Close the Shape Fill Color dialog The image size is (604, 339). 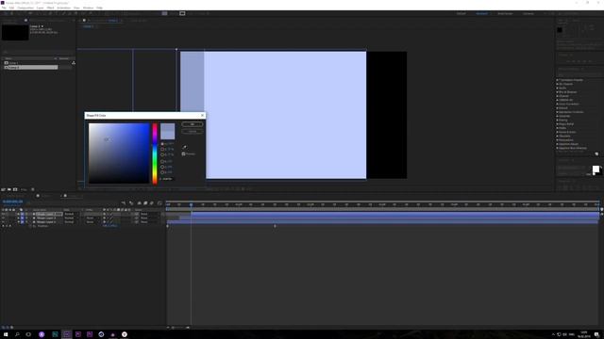202,115
